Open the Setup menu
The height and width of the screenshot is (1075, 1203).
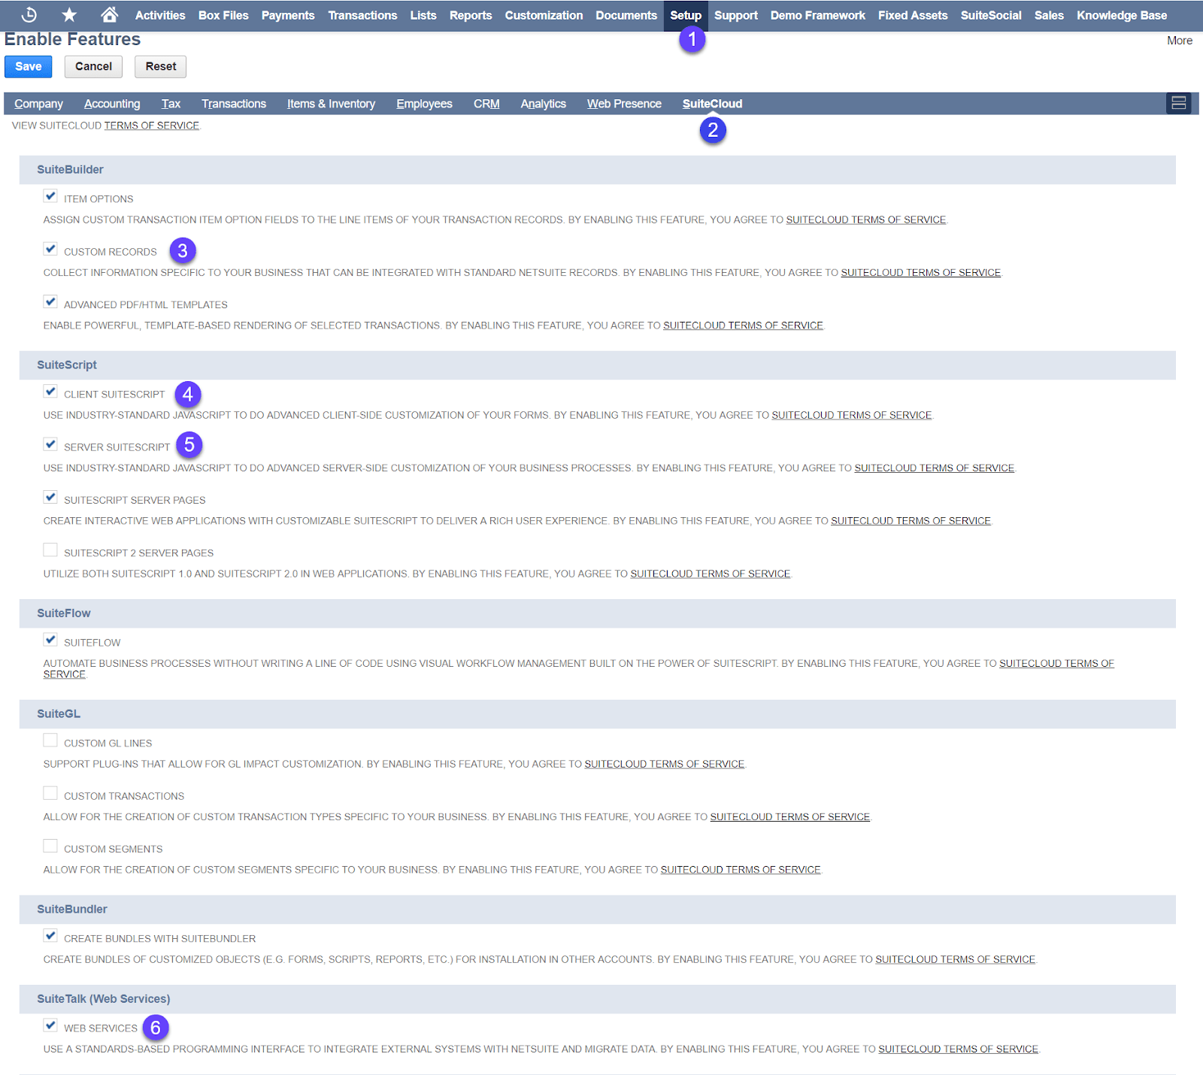[x=685, y=15]
